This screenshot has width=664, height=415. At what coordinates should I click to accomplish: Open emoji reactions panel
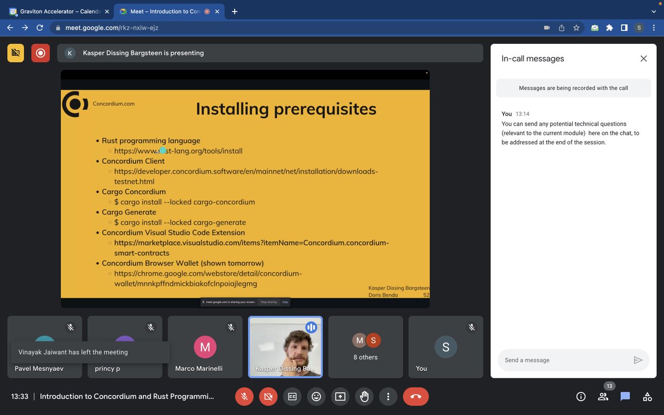316,396
